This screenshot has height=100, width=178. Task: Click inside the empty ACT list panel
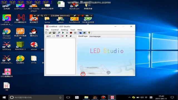(x=61, y=56)
